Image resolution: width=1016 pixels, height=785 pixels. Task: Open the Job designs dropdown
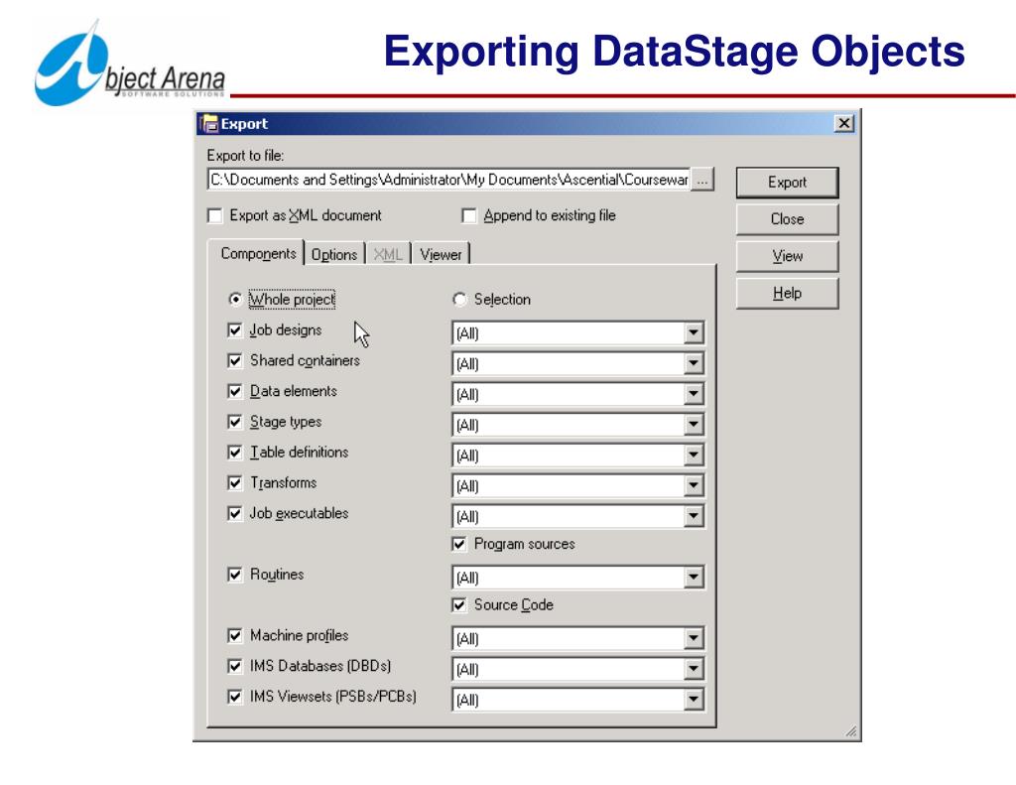pos(694,333)
